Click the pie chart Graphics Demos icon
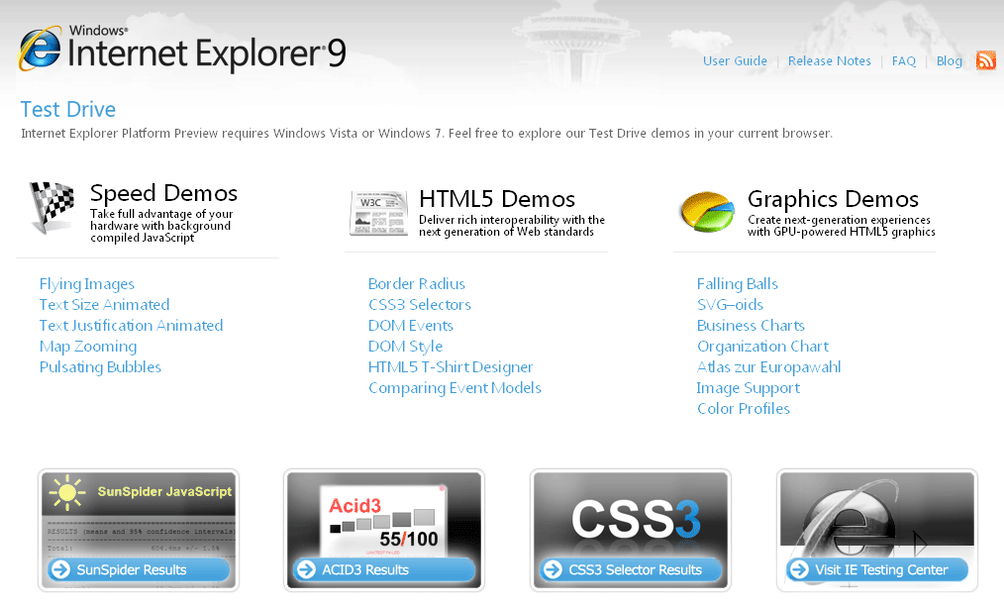1004x608 pixels. pos(707,212)
